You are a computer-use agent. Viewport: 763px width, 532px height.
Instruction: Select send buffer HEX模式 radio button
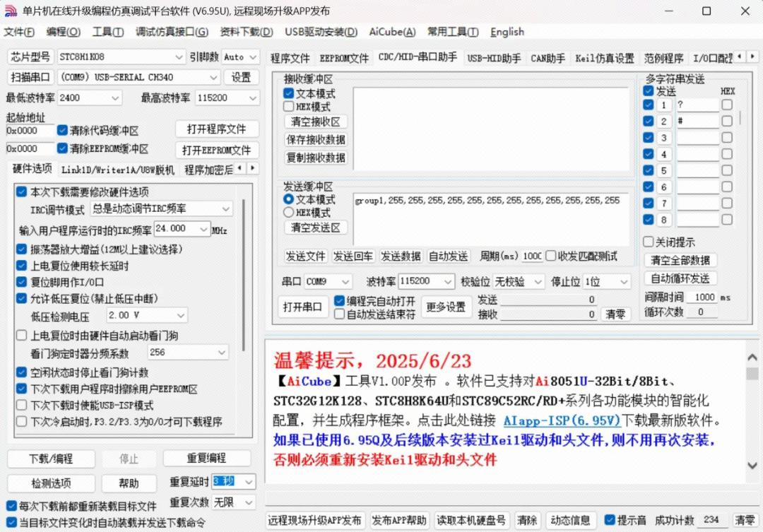click(x=288, y=213)
